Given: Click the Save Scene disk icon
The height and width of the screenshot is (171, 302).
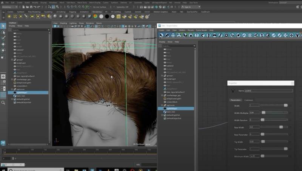Looking at the screenshot, I should click(x=31, y=7).
